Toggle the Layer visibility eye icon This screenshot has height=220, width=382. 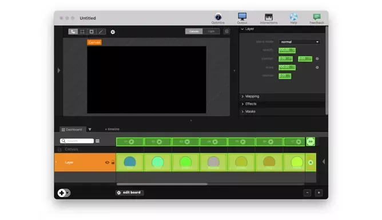pyautogui.click(x=107, y=162)
